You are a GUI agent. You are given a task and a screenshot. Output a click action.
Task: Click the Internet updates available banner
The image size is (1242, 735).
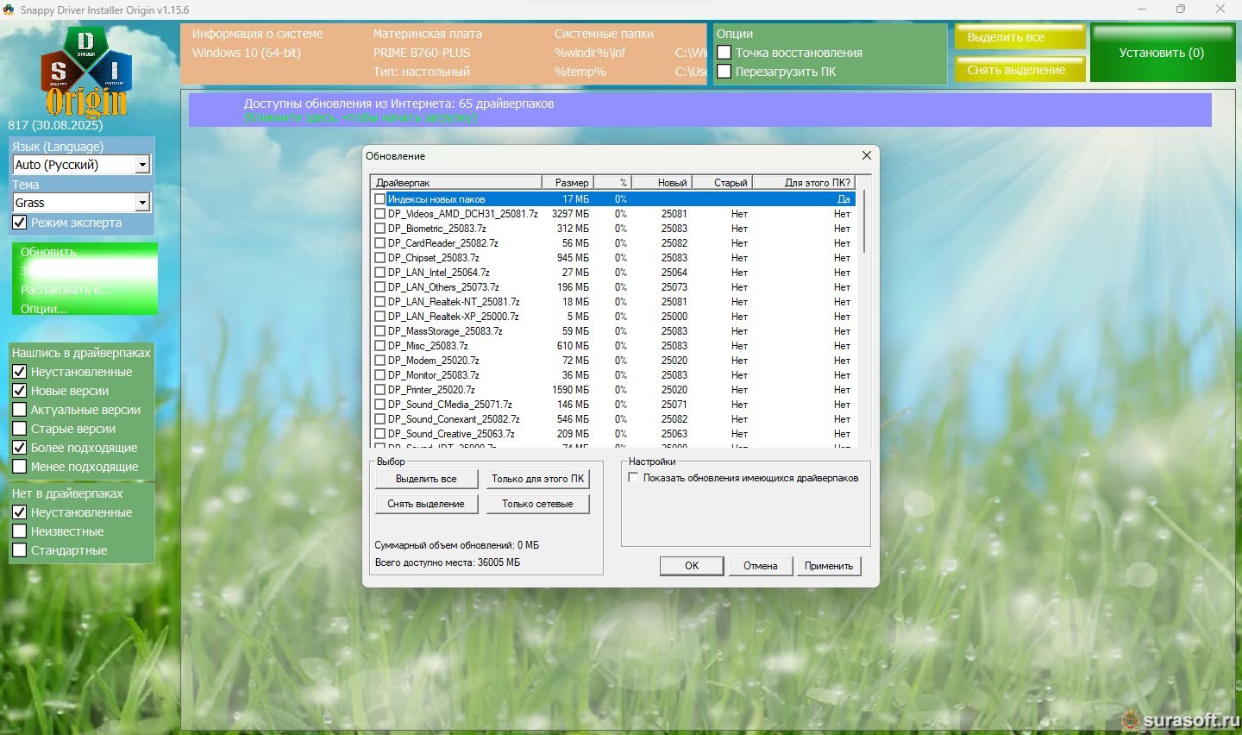coord(699,110)
